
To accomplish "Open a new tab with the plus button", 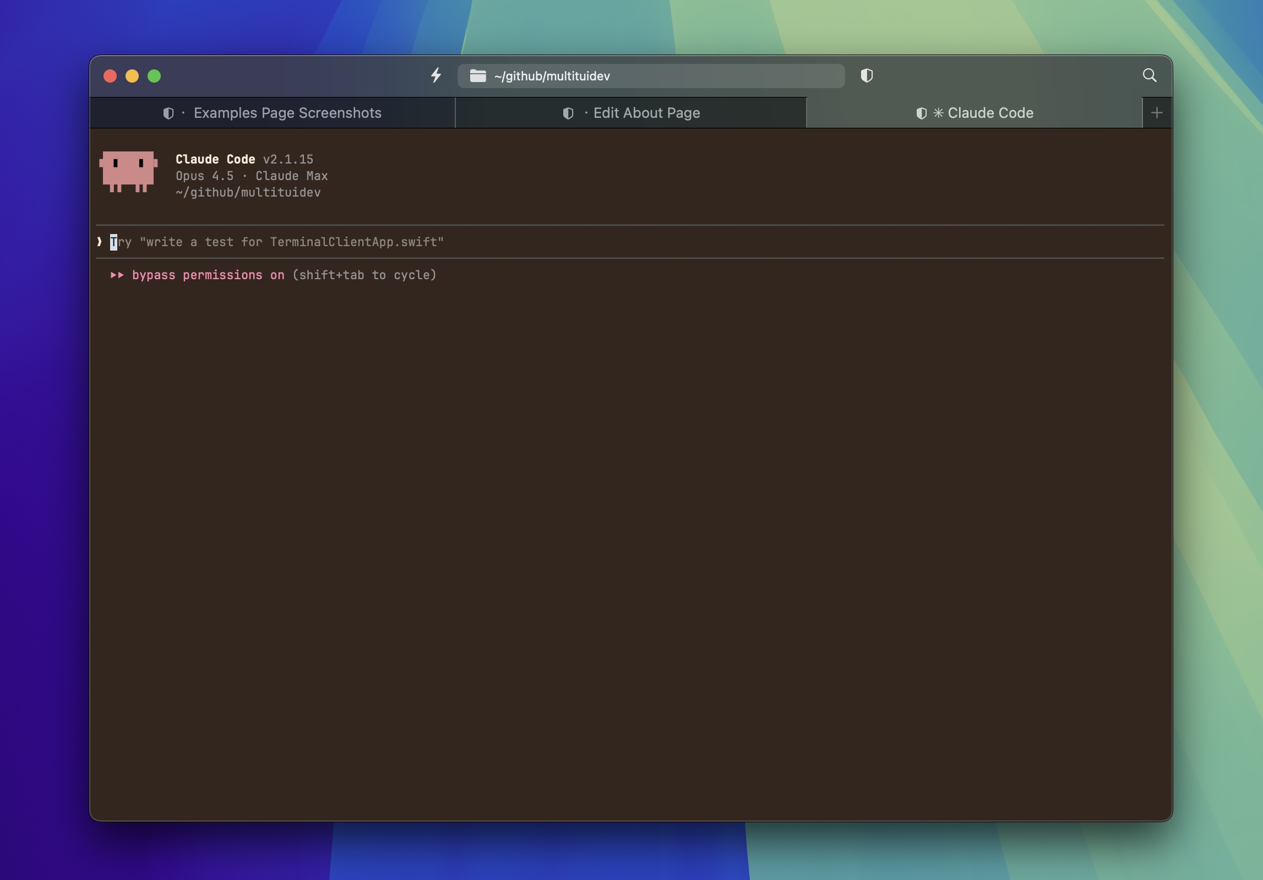I will coord(1156,113).
